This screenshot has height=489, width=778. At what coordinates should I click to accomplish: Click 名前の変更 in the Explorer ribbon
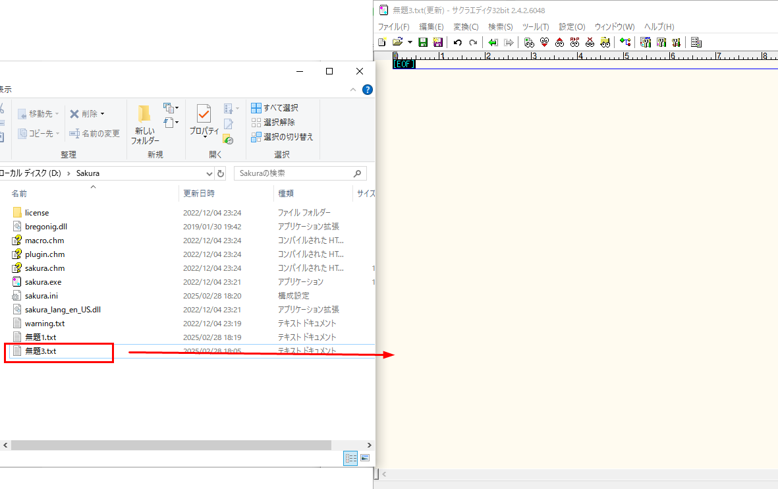coord(94,133)
